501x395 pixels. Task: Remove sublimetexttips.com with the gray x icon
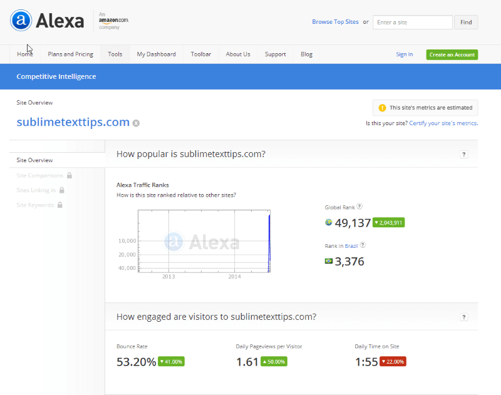[x=136, y=123]
